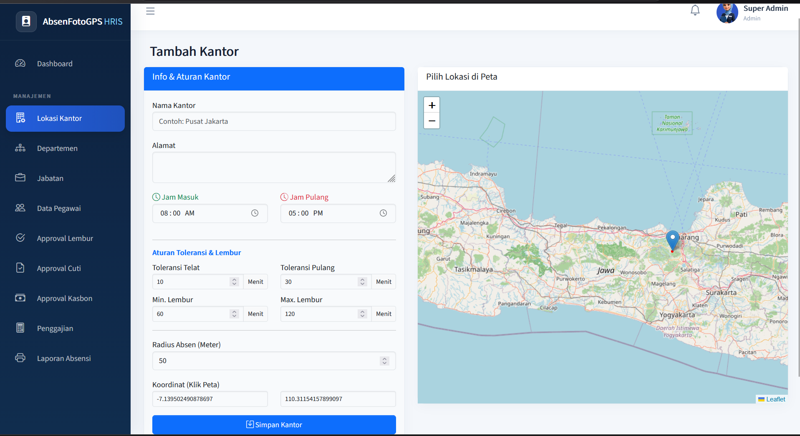800x436 pixels.
Task: Save the office with Simpan Kantor
Action: (x=274, y=424)
